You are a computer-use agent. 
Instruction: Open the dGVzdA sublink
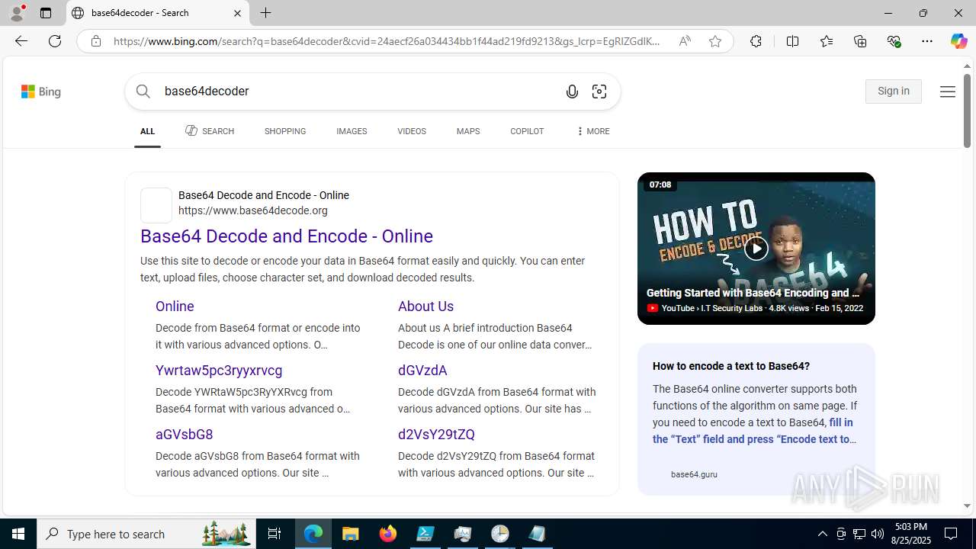[422, 370]
